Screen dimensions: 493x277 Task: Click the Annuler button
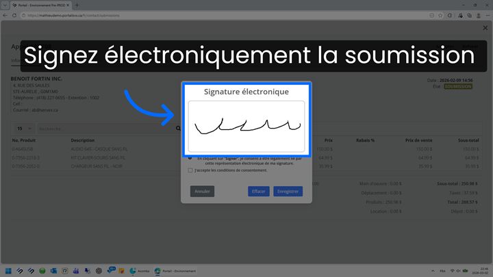point(202,192)
